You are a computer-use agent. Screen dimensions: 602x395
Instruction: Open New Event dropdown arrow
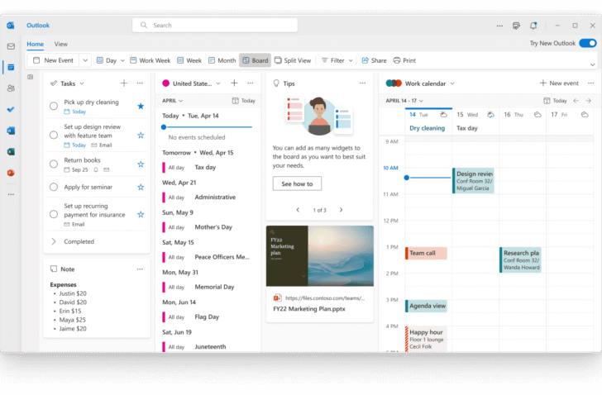(85, 60)
